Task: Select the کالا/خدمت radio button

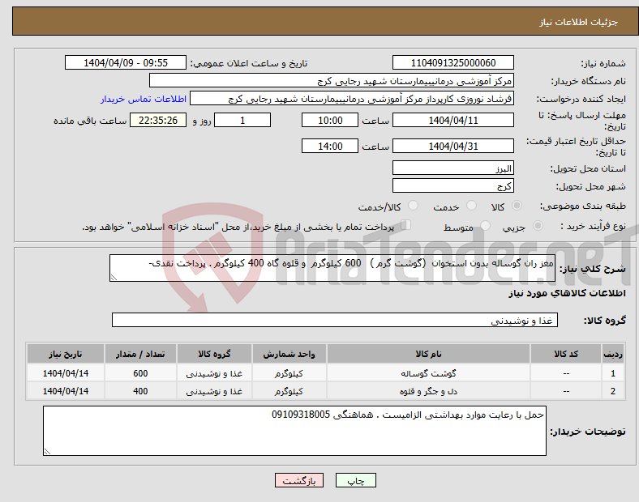Action: pyautogui.click(x=414, y=206)
